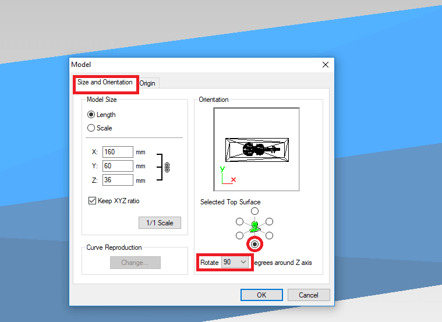Close the Model dialog
The width and height of the screenshot is (442, 322).
[x=326, y=65]
